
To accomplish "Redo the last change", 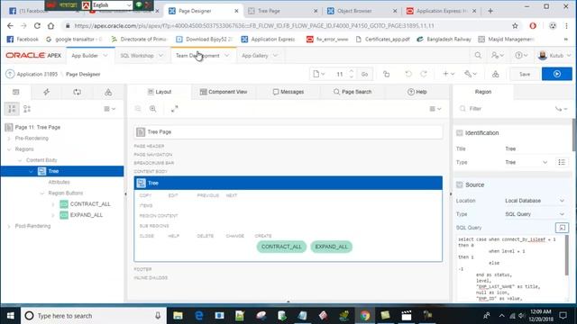I will 424,74.
